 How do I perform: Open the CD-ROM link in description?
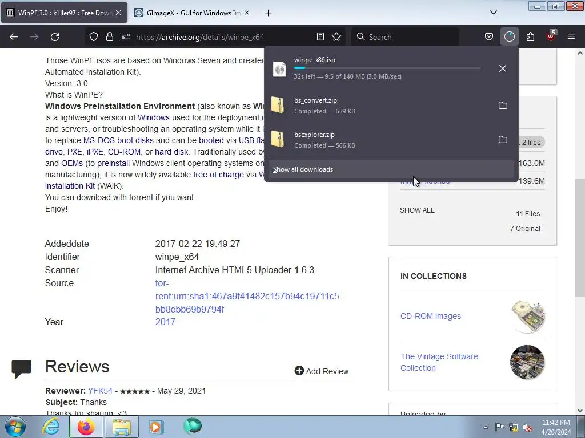124,152
